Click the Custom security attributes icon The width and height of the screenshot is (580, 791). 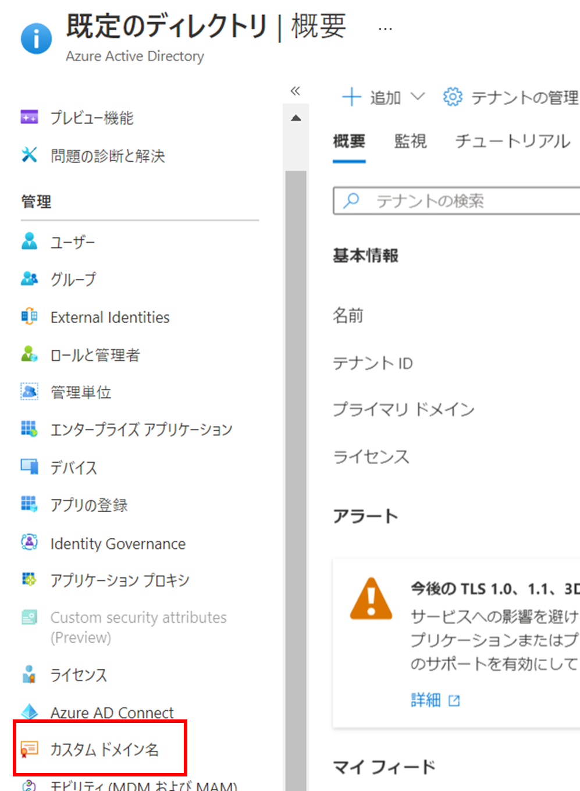(x=29, y=617)
